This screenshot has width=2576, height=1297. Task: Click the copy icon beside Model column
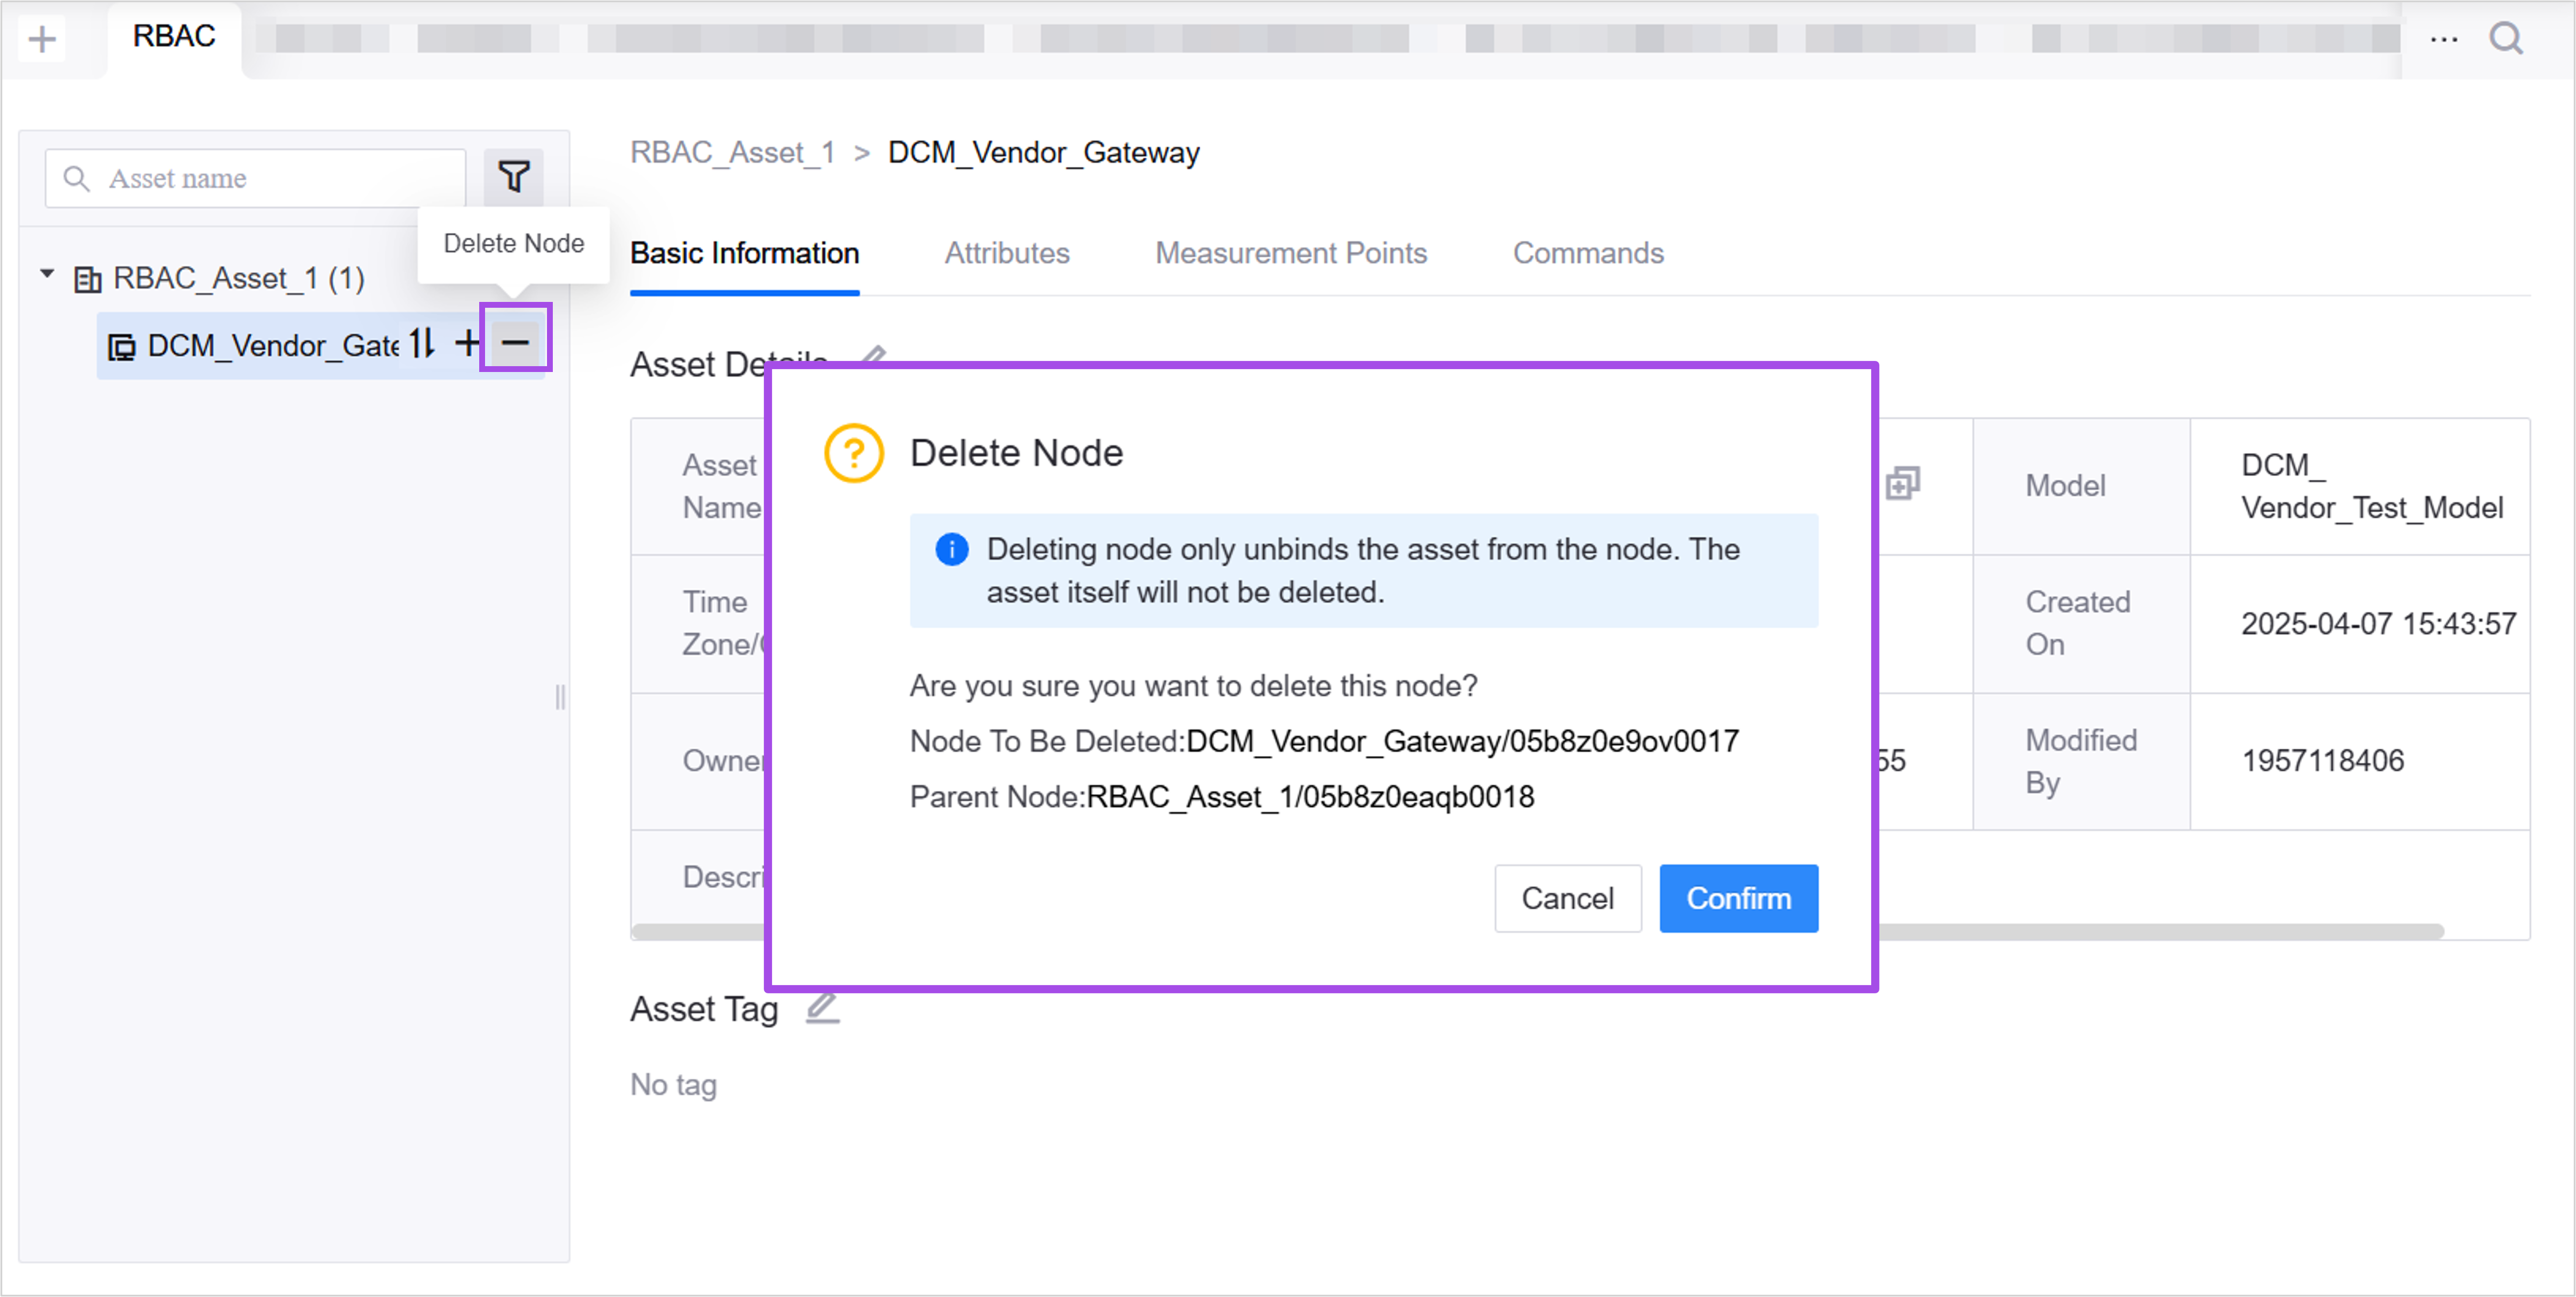[1902, 485]
